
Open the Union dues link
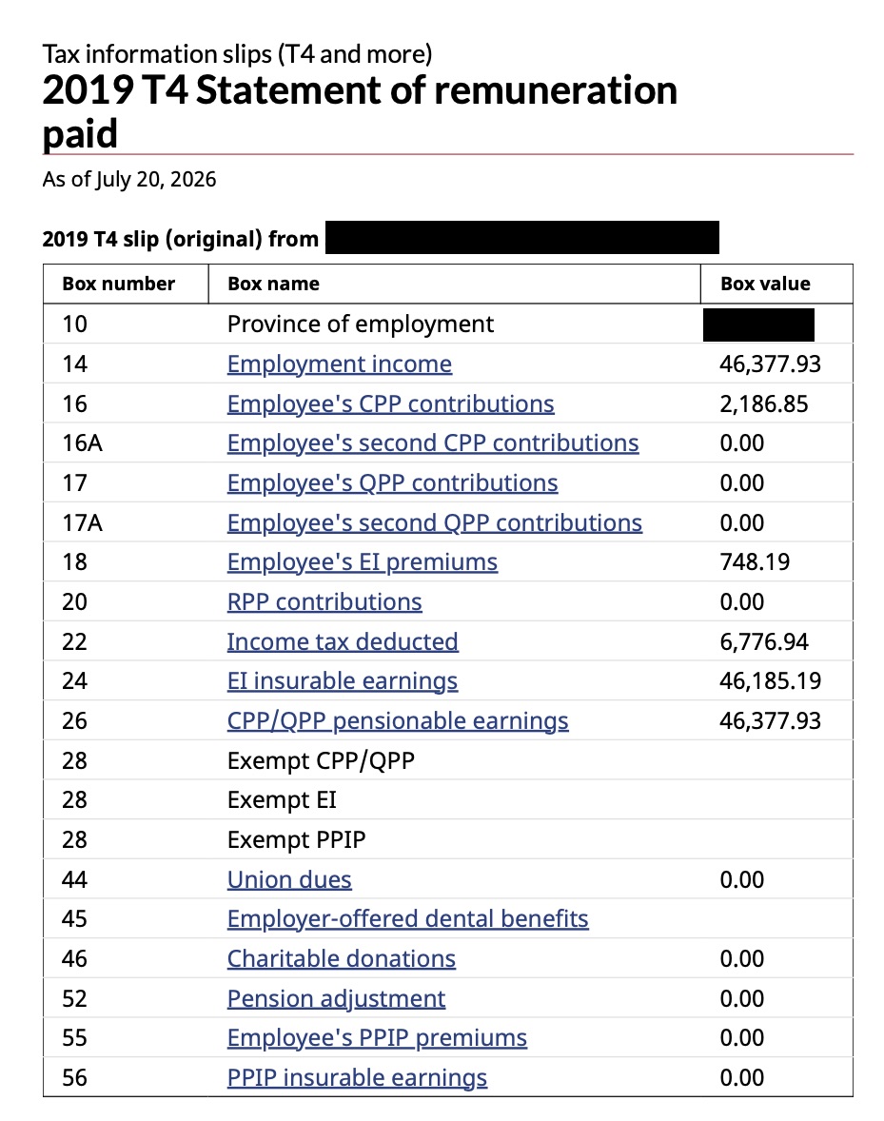pos(289,880)
